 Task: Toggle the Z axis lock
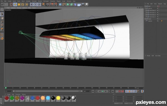click(x=39, y=4)
